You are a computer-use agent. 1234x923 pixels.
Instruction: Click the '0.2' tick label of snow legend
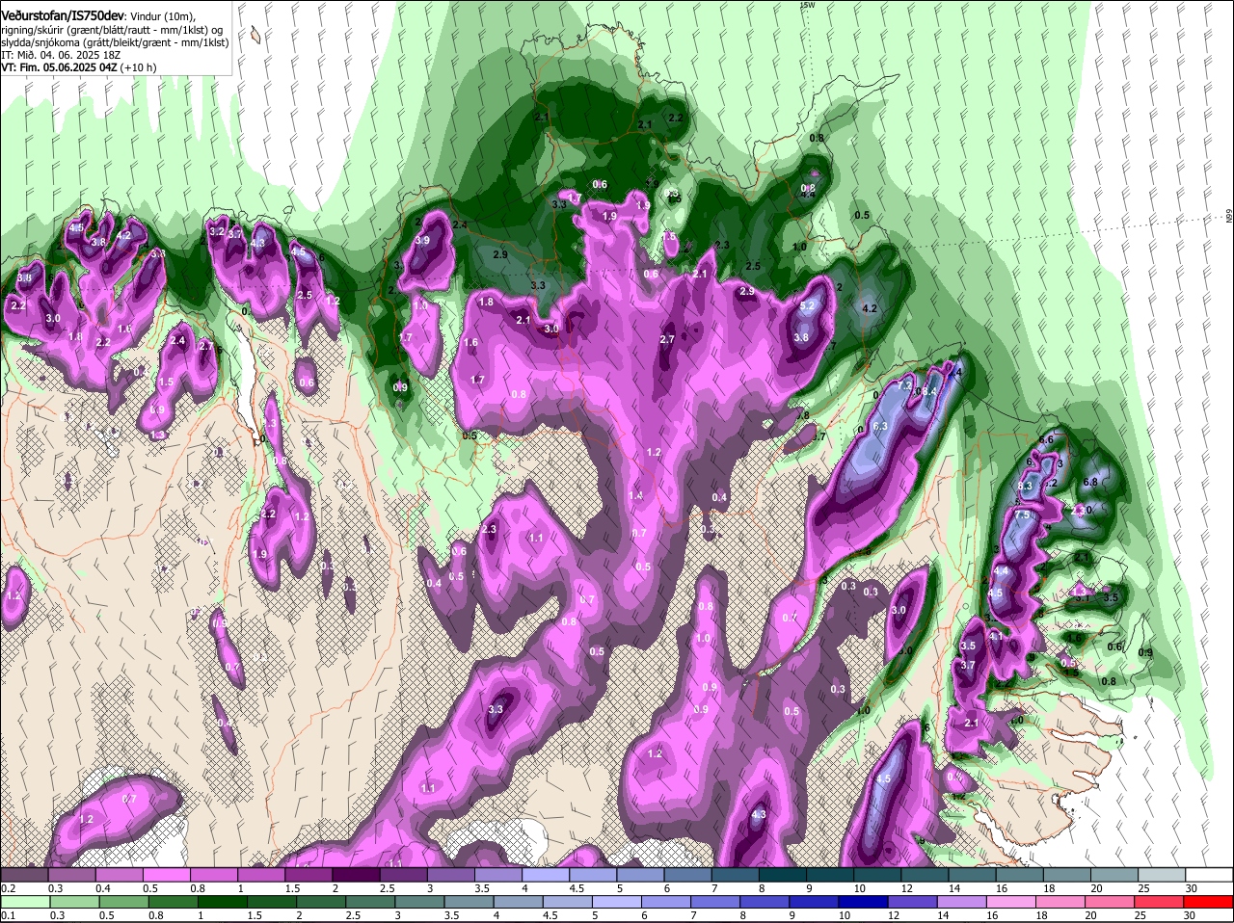tap(8, 887)
